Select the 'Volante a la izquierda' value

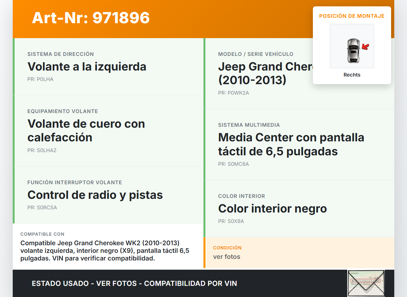pyautogui.click(x=87, y=67)
